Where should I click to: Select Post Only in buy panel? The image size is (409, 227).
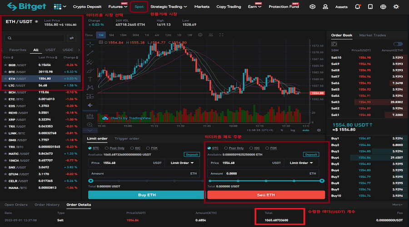[x=115, y=148]
